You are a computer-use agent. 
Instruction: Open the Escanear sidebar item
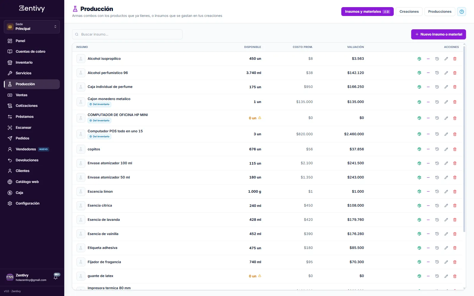[32, 128]
